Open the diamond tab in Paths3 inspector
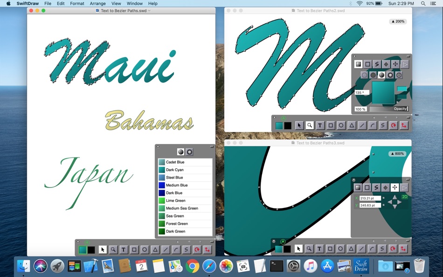This screenshot has height=277, width=443. [x=385, y=187]
